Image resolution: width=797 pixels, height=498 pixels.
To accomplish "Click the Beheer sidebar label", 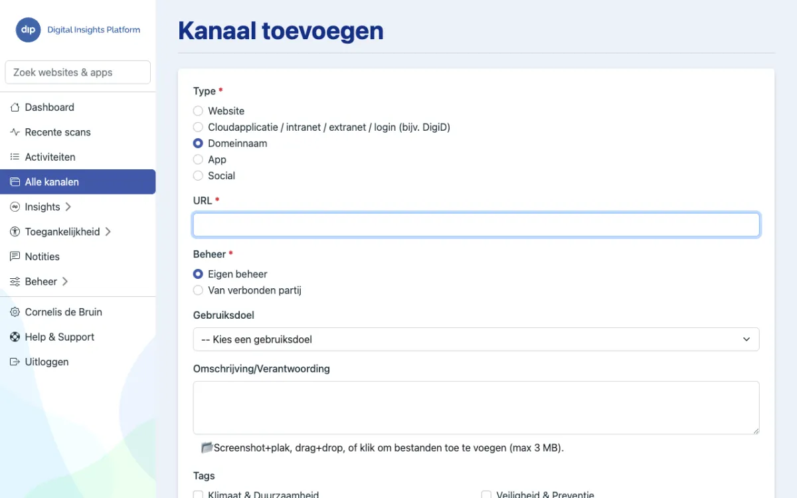I will pos(41,282).
